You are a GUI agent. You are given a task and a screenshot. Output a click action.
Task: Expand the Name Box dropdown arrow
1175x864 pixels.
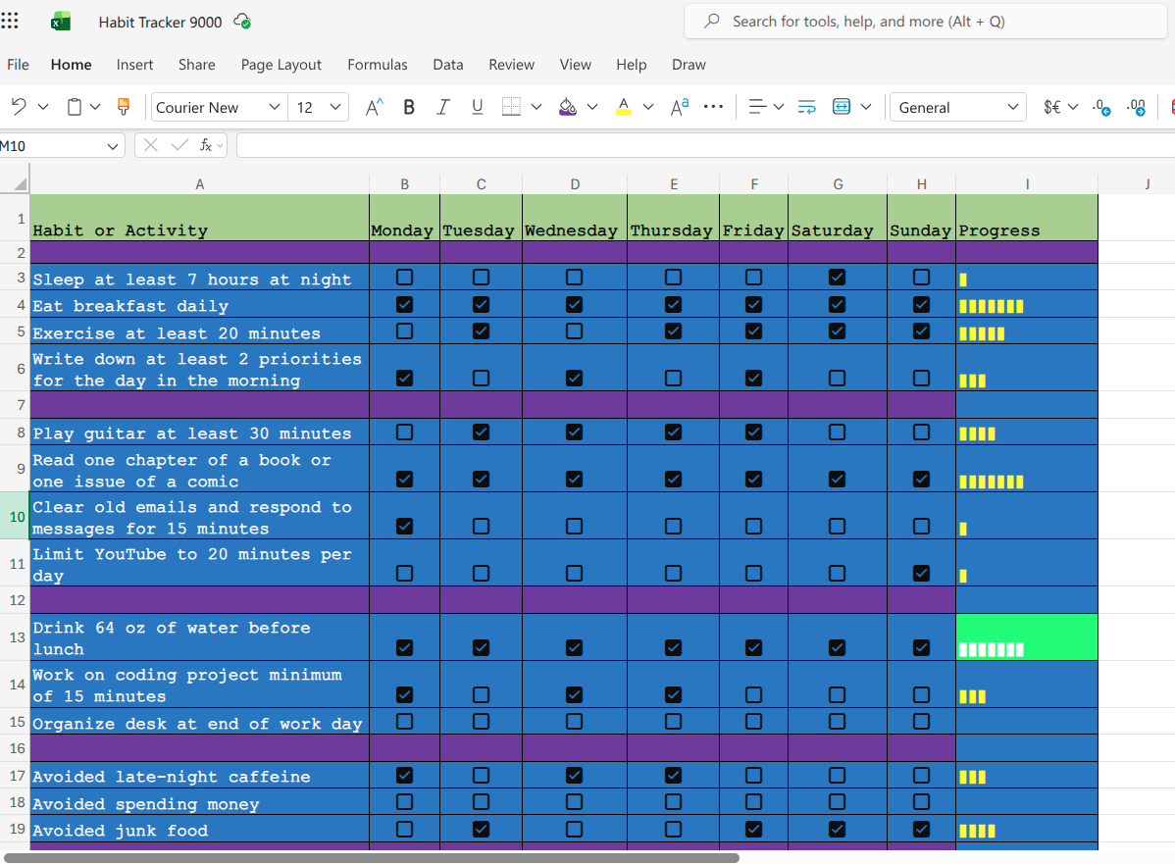(113, 146)
